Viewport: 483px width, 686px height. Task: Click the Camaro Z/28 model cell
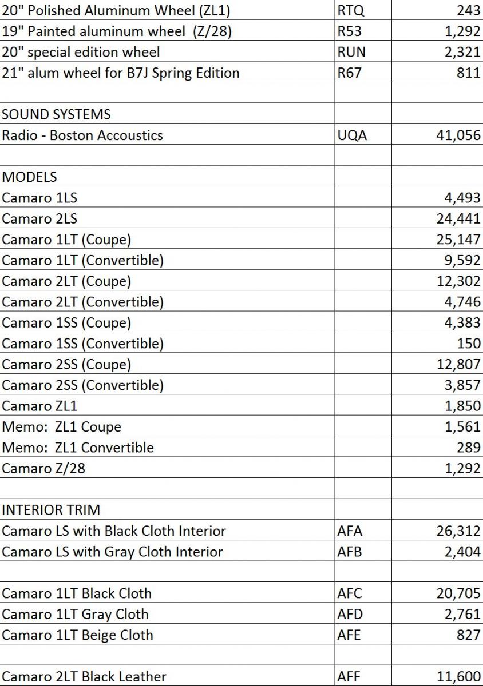[43, 468]
